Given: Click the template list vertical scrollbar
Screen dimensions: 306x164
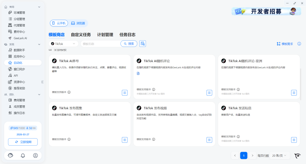Looking at the screenshot, I should pos(301,84).
